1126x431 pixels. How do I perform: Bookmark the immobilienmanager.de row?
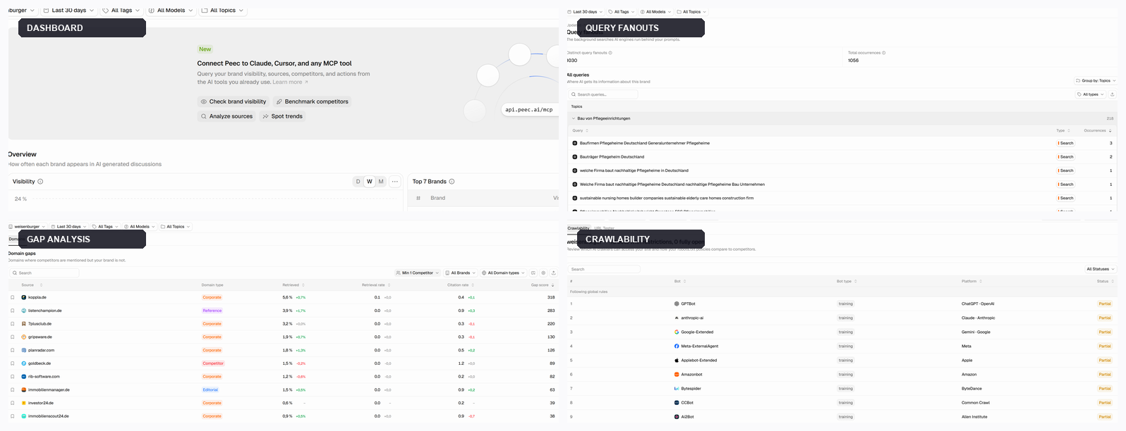(x=13, y=389)
